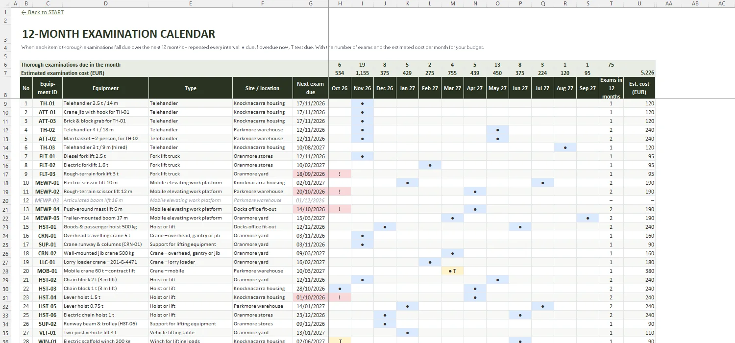Select the Lever hoist 0.75 t cell

coord(105,306)
